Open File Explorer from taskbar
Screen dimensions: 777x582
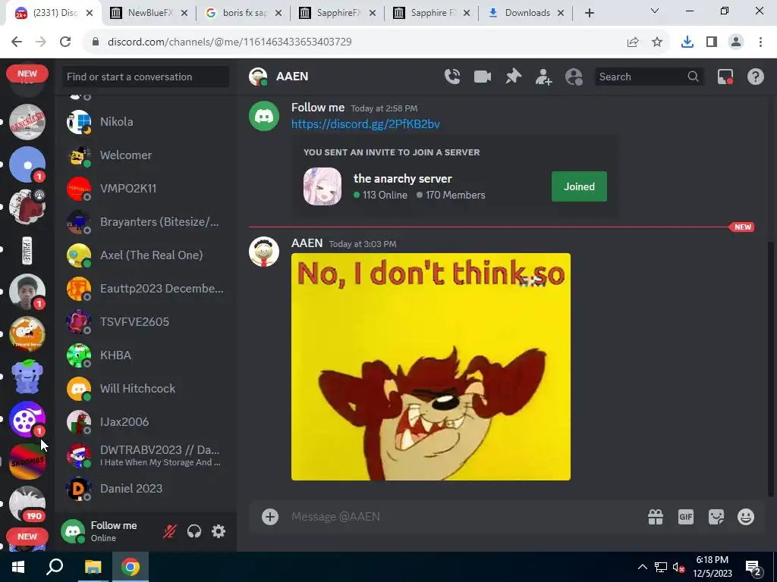coord(93,567)
